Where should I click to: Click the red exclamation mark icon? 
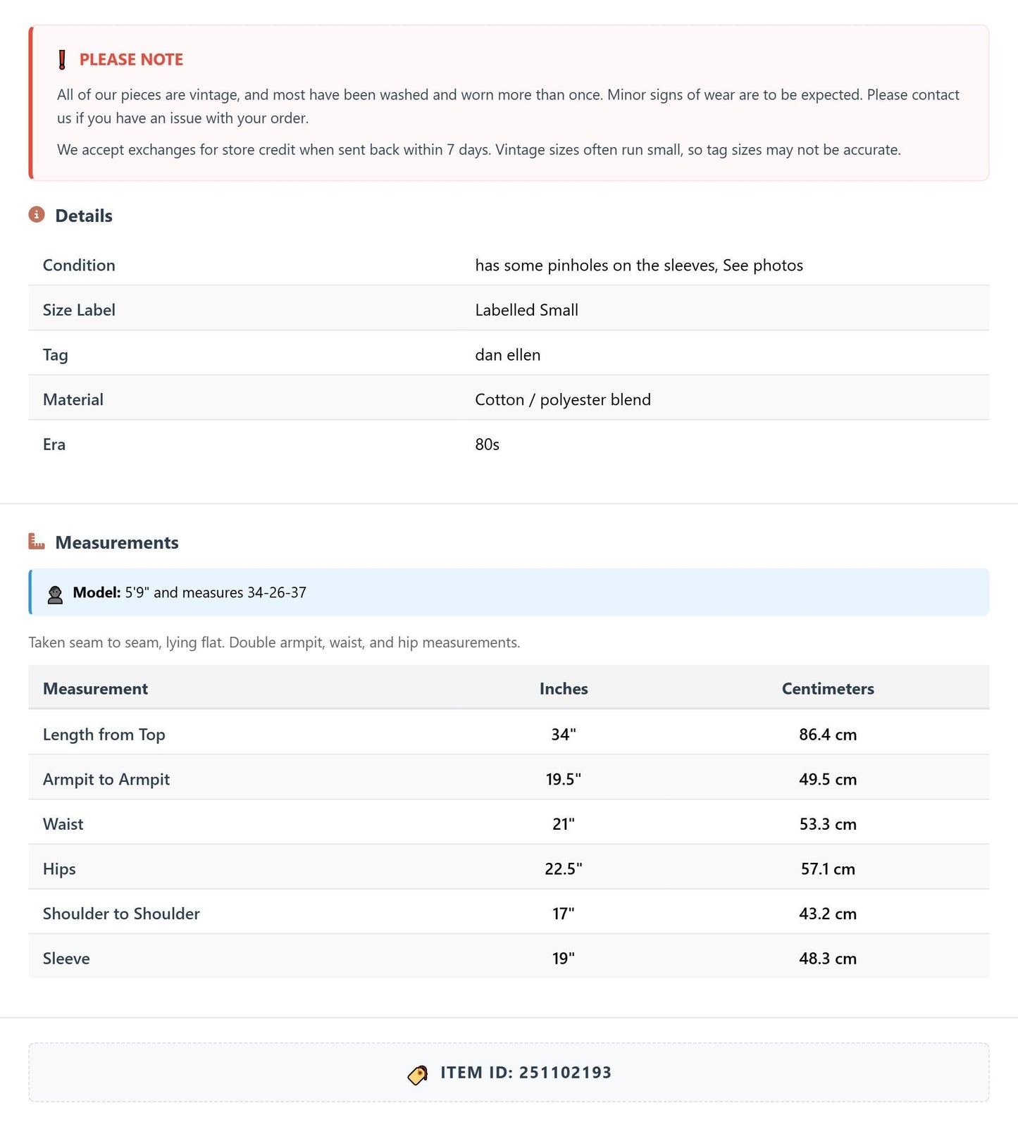tap(62, 60)
